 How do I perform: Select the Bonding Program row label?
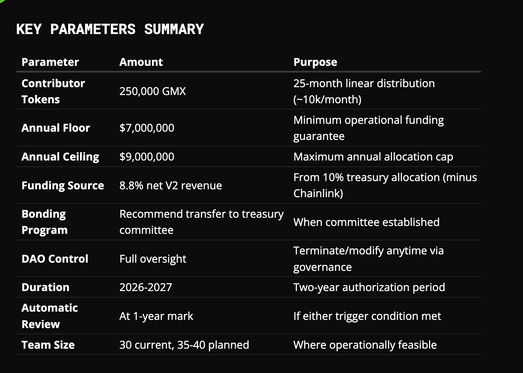pos(45,222)
